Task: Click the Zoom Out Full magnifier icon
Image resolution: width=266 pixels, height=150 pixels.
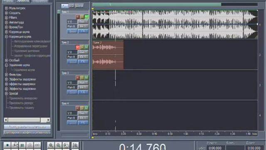Action: click(66, 145)
